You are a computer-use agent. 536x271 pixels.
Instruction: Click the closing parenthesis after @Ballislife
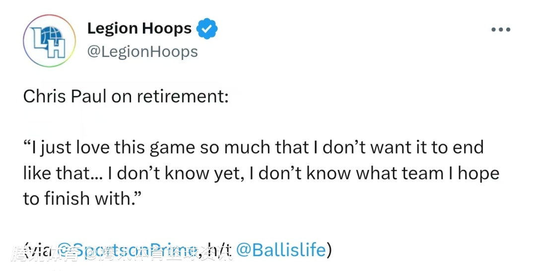pos(328,250)
